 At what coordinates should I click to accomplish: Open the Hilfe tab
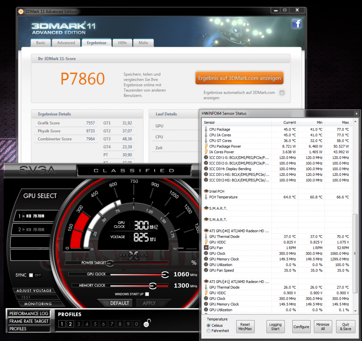pyautogui.click(x=122, y=43)
